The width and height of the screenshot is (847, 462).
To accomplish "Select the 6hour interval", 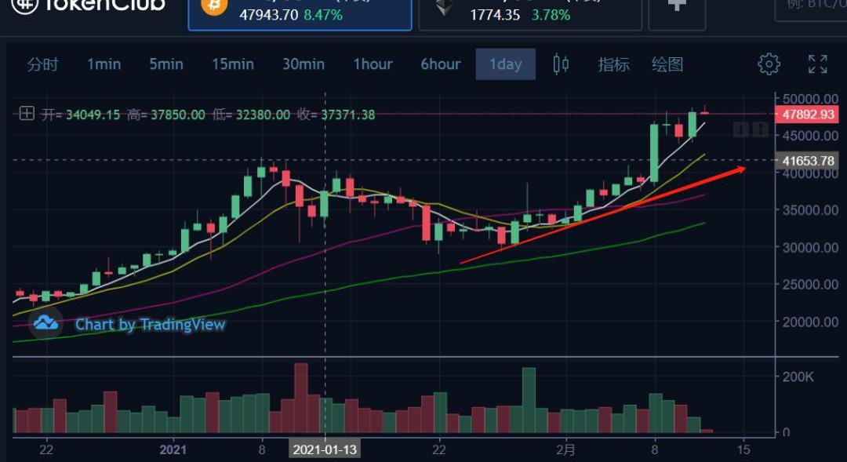I will tap(441, 64).
